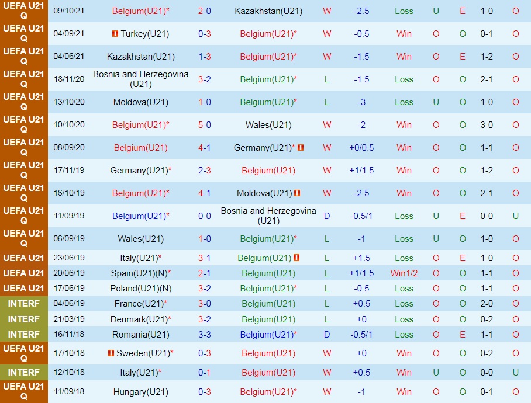Viewport: 531px width, 403px height.
Task: Click Belgium(U21) away team on 21/03/19
Action: 268,319
